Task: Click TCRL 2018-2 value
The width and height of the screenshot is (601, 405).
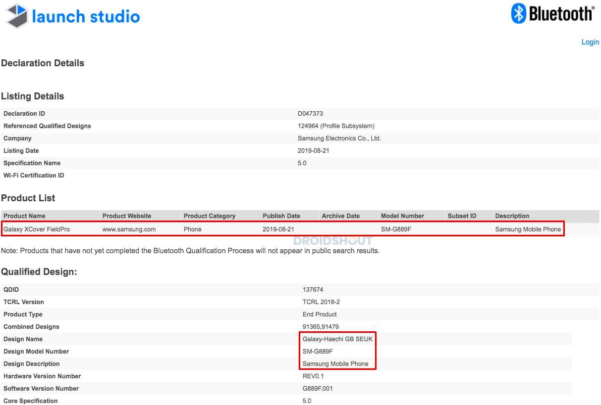Action: tap(321, 302)
